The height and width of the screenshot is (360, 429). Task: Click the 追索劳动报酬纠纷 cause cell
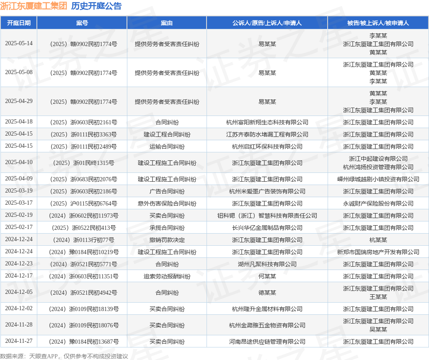coord(167,276)
